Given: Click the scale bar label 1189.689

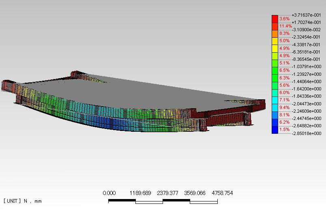Looking at the screenshot, I should pyautogui.click(x=140, y=193).
